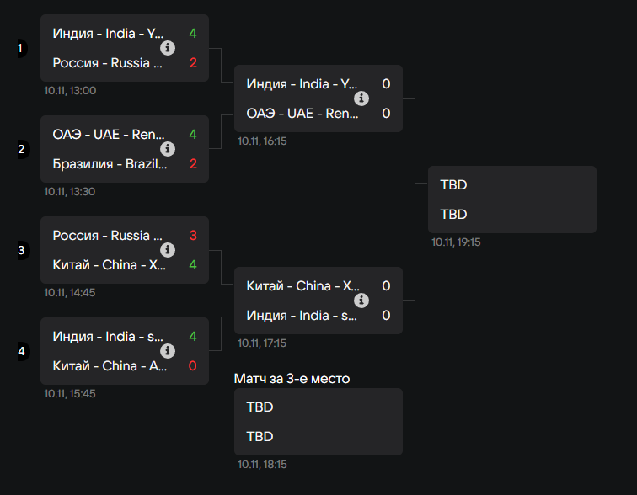Image resolution: width=637 pixels, height=495 pixels.
Task: Open info icon for match 2 UAE vs Brazil
Action: [168, 149]
